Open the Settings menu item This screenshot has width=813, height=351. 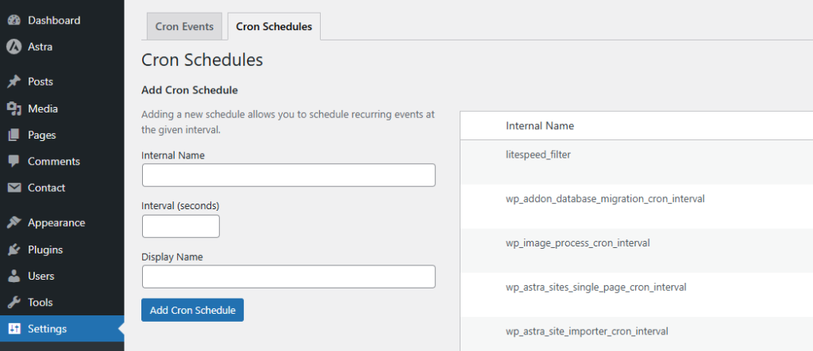point(48,329)
